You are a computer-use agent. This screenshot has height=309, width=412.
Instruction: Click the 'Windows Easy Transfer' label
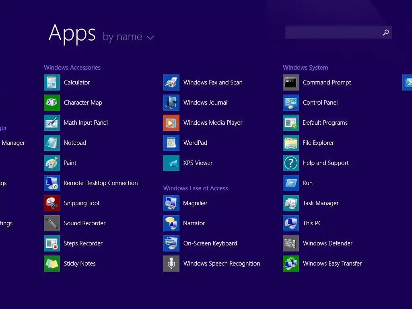point(332,264)
